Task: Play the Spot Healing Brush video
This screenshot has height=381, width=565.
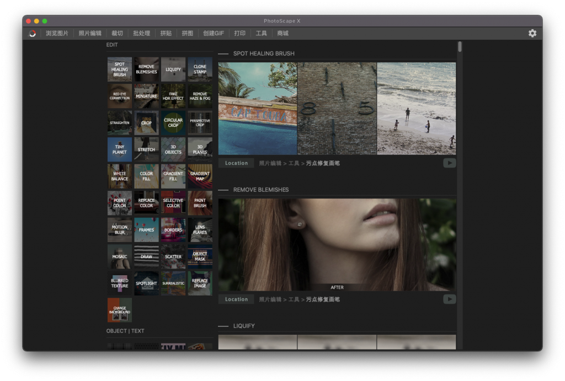Action: click(x=449, y=163)
